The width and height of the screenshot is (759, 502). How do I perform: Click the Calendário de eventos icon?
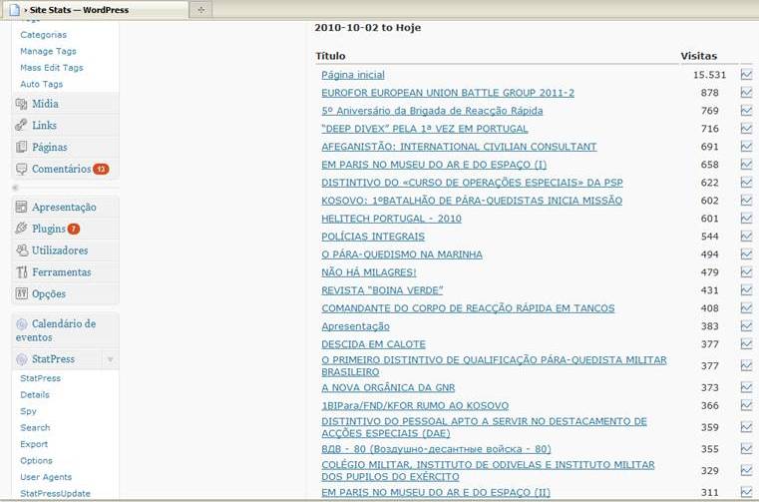tap(21, 323)
